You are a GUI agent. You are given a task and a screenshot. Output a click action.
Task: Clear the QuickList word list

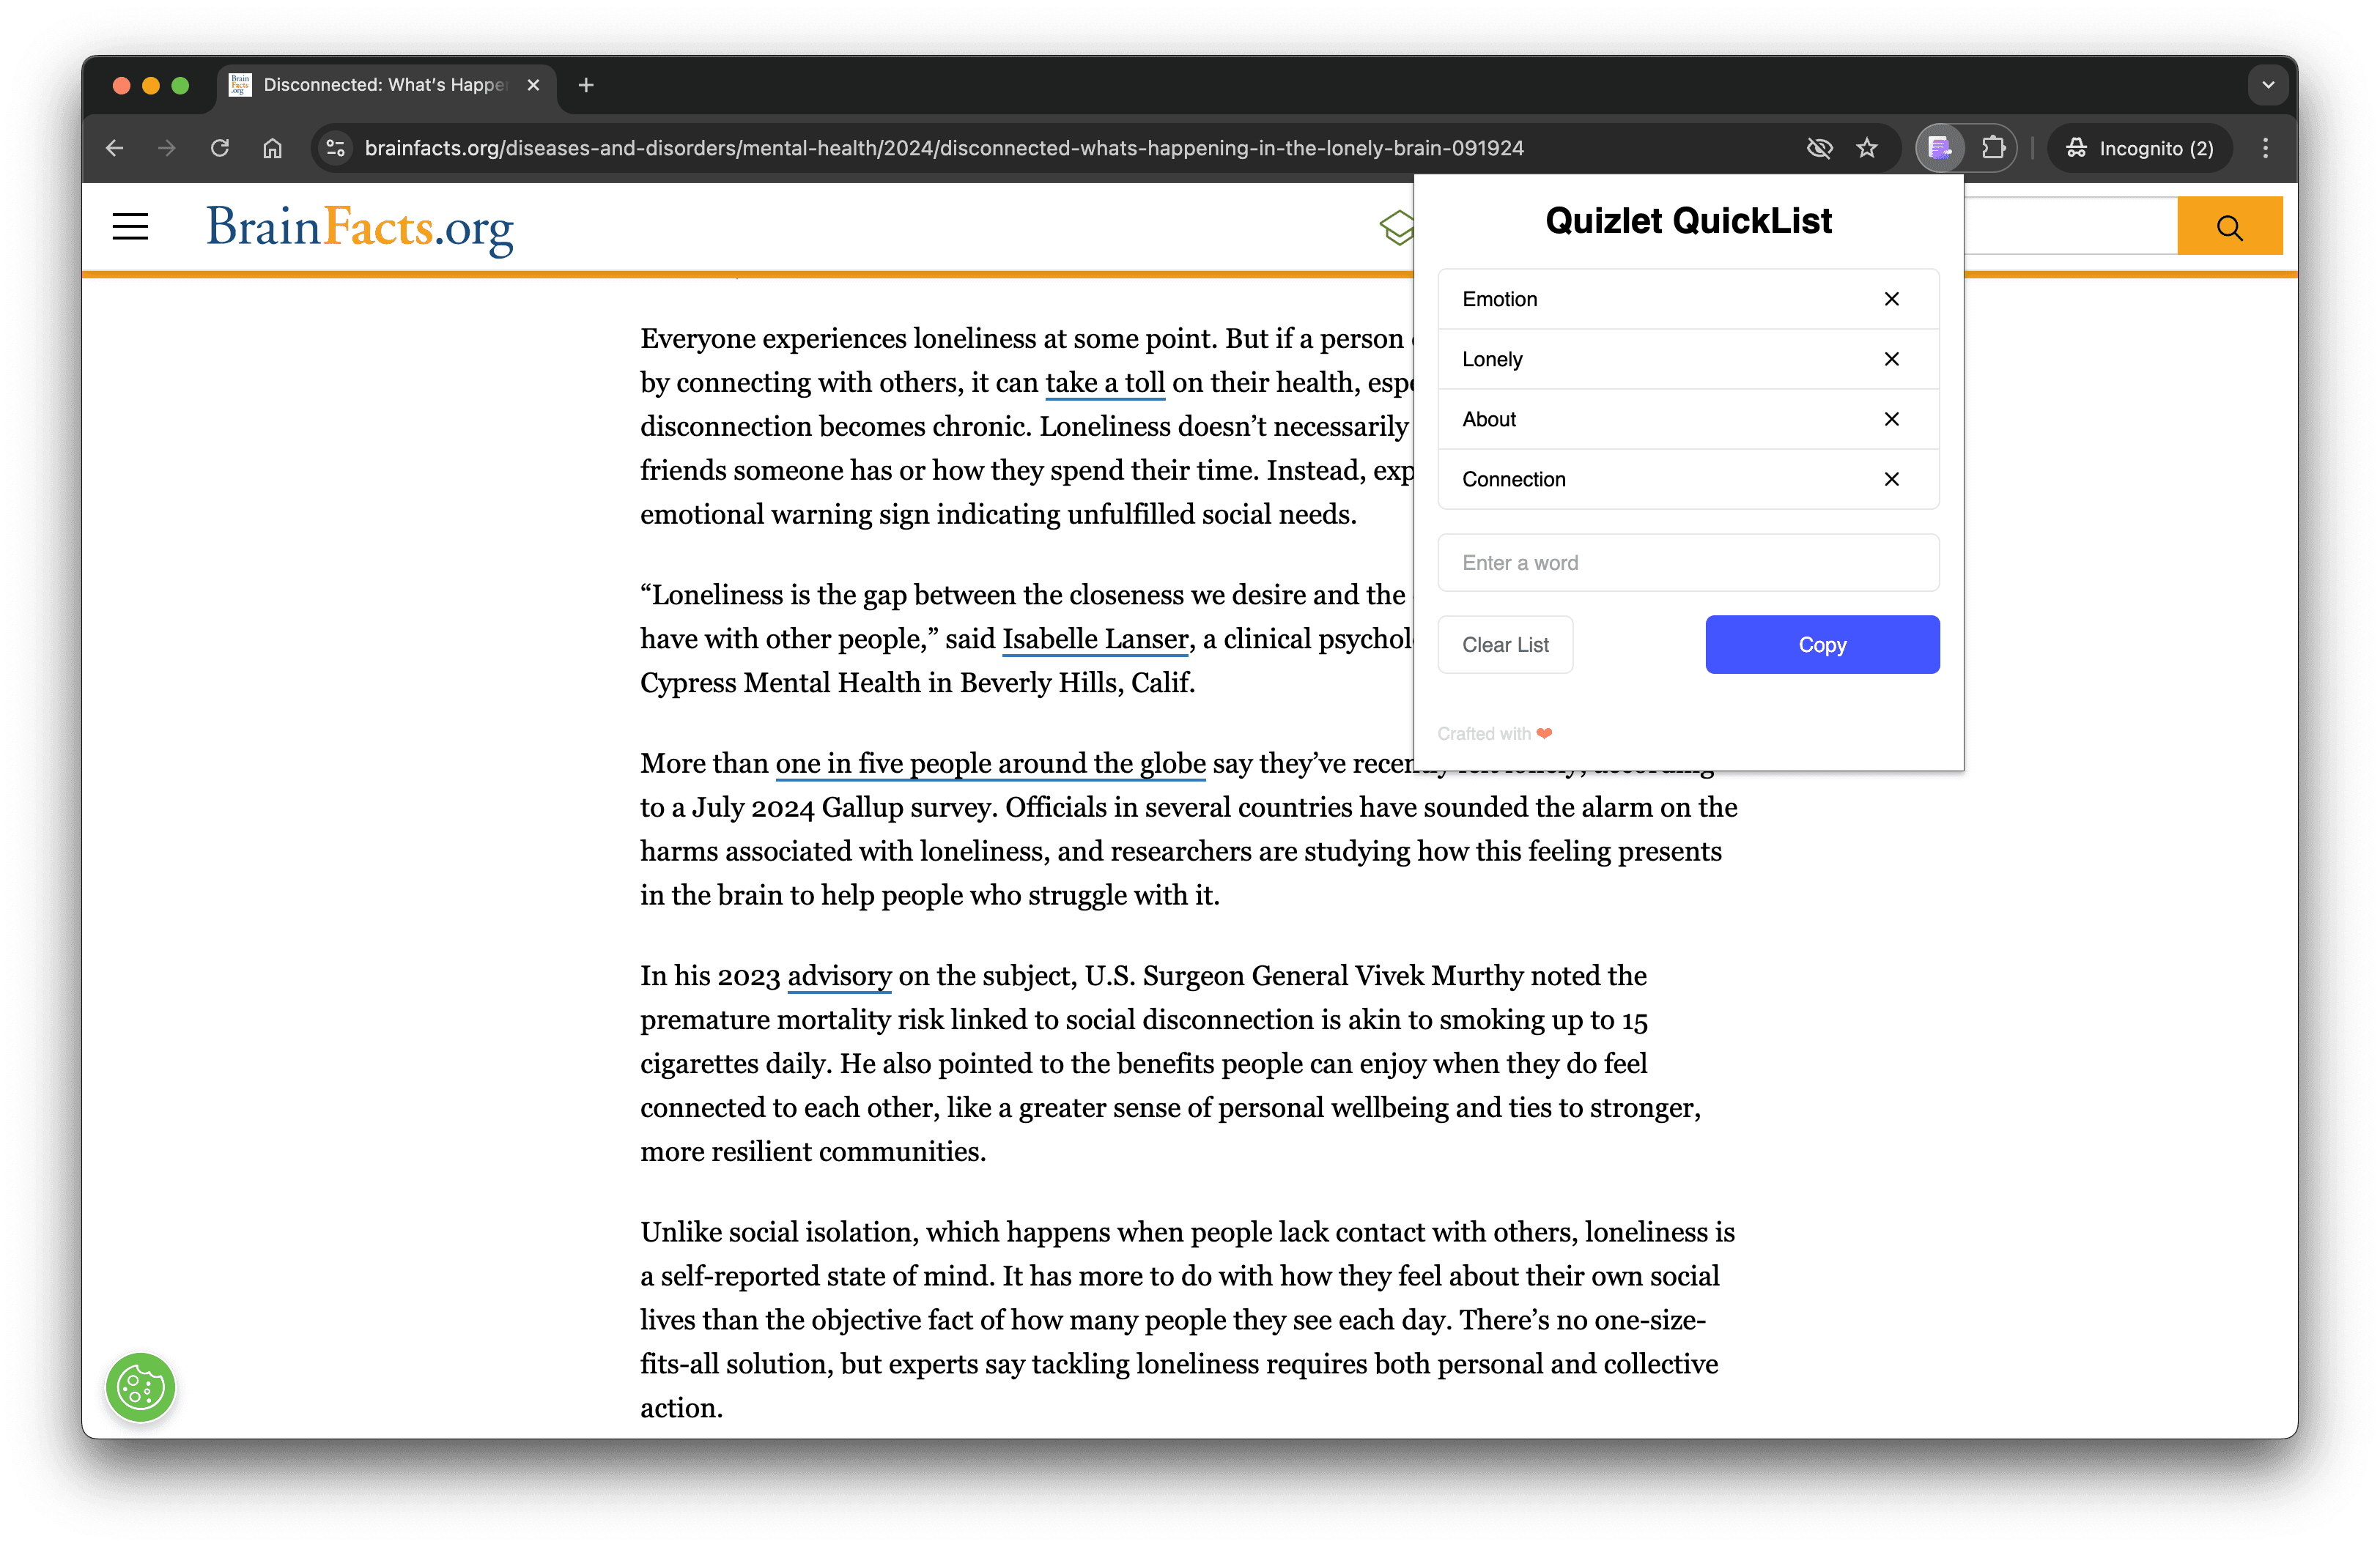pyautogui.click(x=1504, y=645)
